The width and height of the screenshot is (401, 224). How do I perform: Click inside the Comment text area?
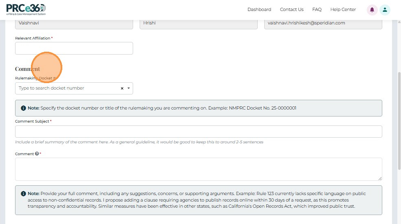[198, 169]
